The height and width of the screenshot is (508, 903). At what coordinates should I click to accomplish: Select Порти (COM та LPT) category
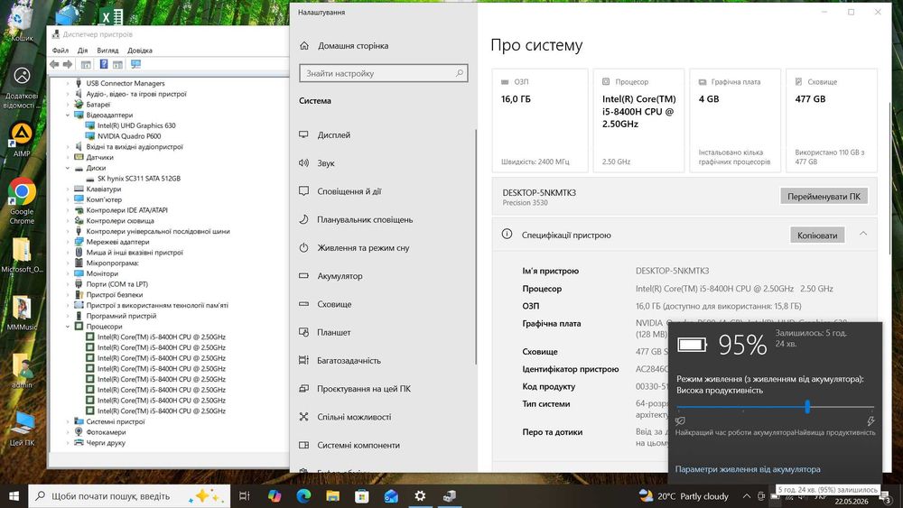coord(116,284)
